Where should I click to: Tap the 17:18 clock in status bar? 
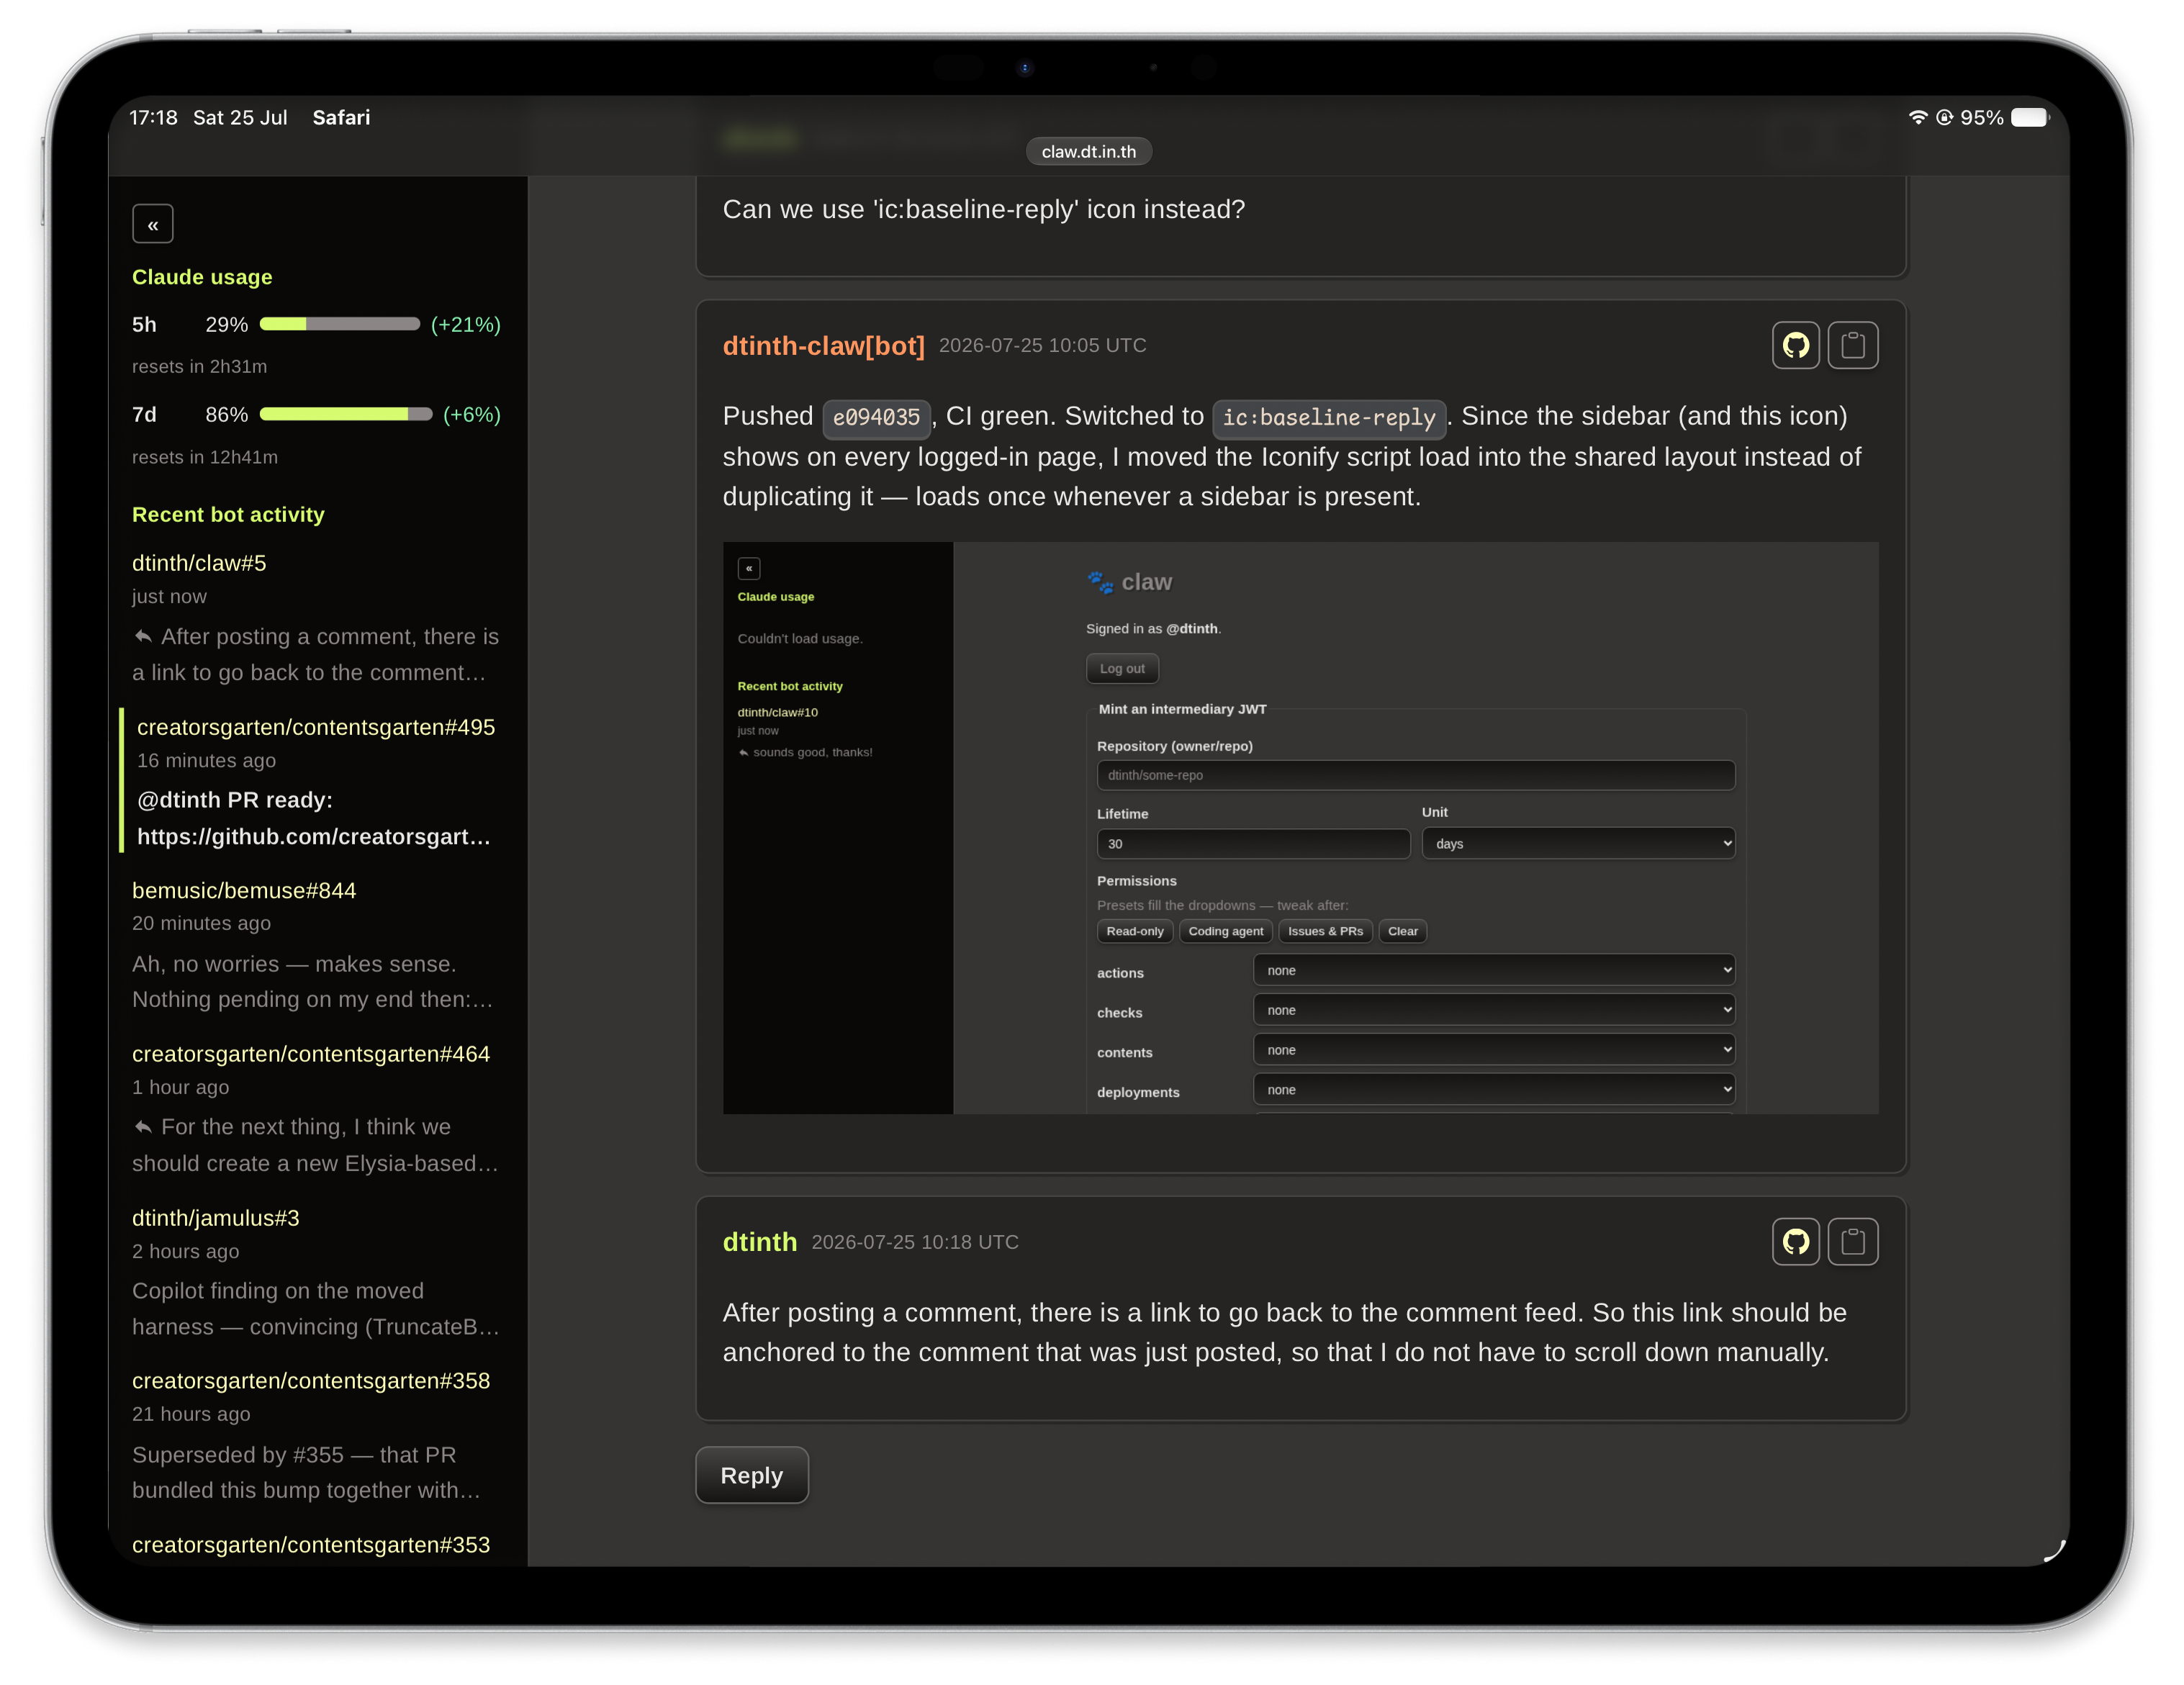coord(153,117)
